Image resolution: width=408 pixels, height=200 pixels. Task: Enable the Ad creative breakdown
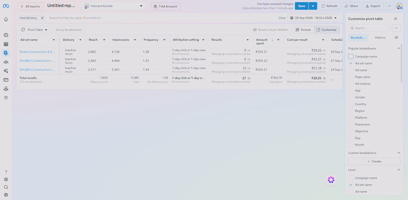[x=351, y=84]
